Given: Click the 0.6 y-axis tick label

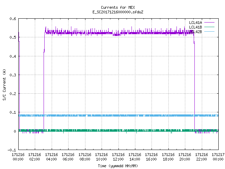Looking at the screenshot, I should tap(13, 19).
